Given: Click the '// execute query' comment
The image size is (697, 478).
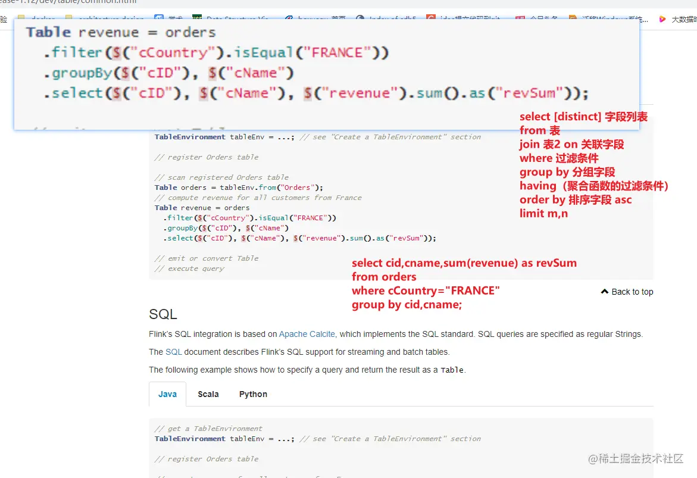Looking at the screenshot, I should (189, 268).
